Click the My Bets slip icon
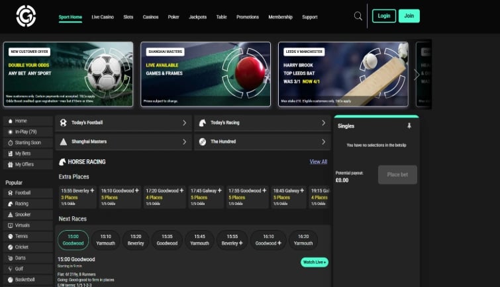 pyautogui.click(x=10, y=153)
